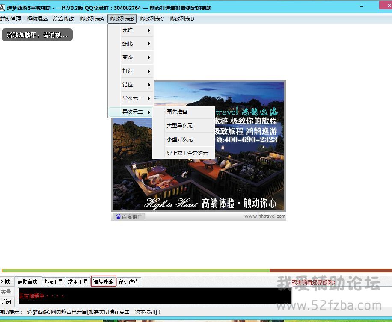Open the 修改列表D menu
Image resolution: width=392 pixels, height=322 pixels.
pyautogui.click(x=182, y=18)
